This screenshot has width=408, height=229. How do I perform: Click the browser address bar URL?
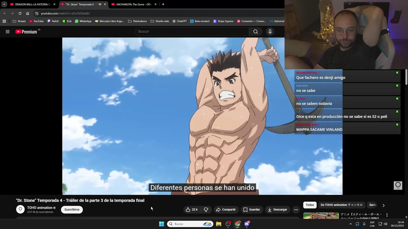[x=65, y=13]
